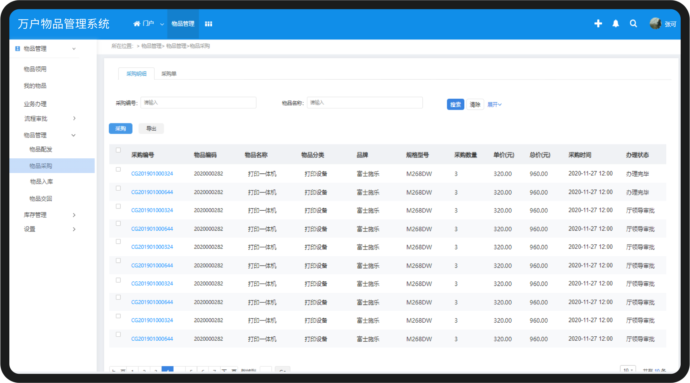Check the last row's checkbox

(x=118, y=334)
